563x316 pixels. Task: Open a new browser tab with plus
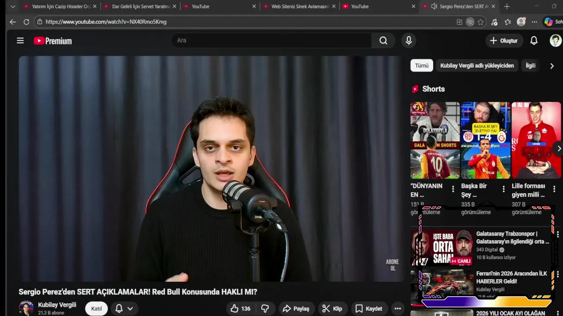pyautogui.click(x=507, y=7)
